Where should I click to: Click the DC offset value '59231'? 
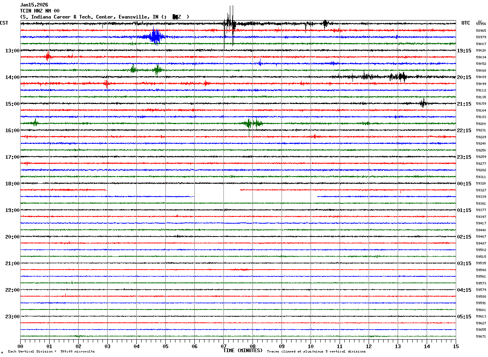[x=481, y=131]
